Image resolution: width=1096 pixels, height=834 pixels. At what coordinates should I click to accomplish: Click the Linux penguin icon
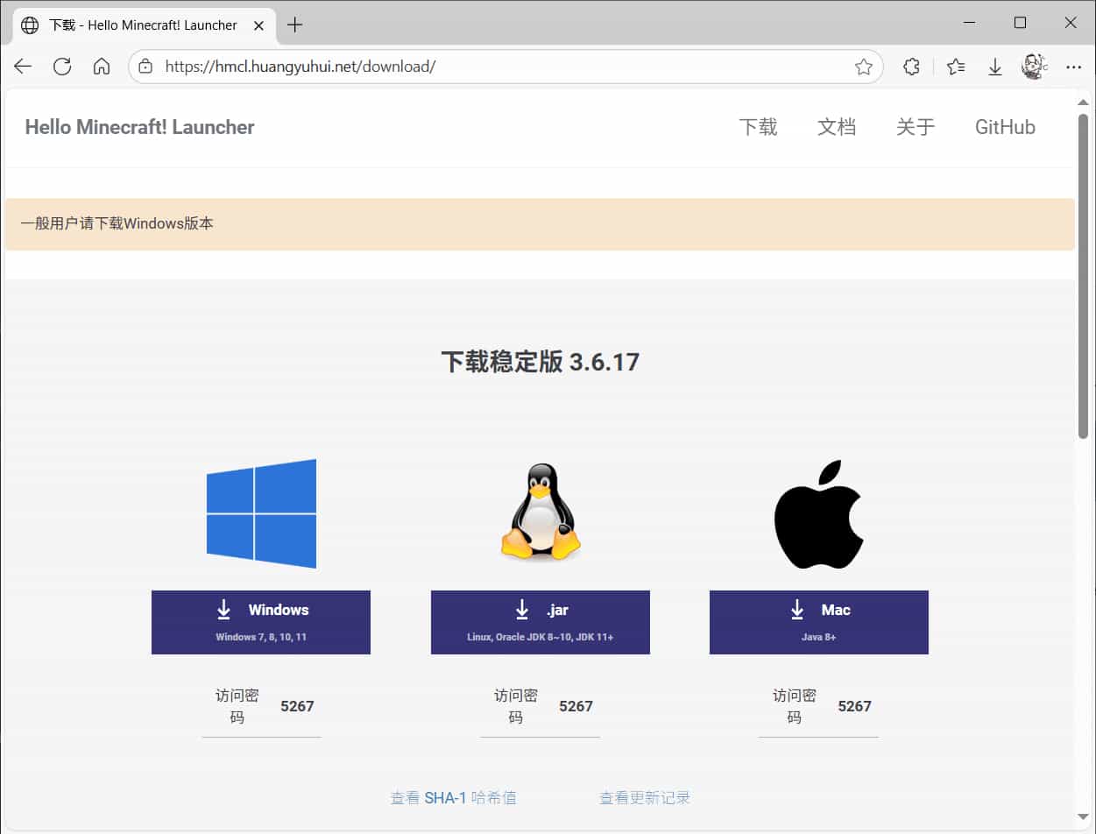pyautogui.click(x=541, y=512)
